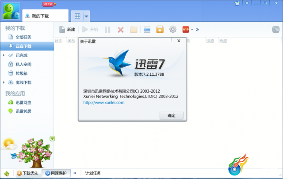Click the task list grouping icon
283x179 pixels.
click(x=147, y=30)
